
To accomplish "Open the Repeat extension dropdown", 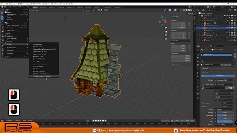I will pos(223,97).
